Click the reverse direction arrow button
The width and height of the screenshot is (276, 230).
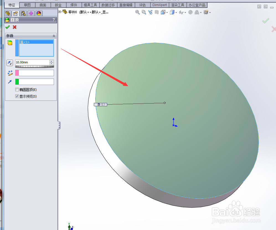coord(10,63)
